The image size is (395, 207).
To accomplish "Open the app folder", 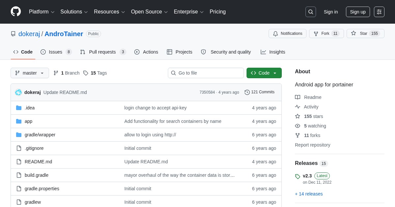I will [28, 121].
